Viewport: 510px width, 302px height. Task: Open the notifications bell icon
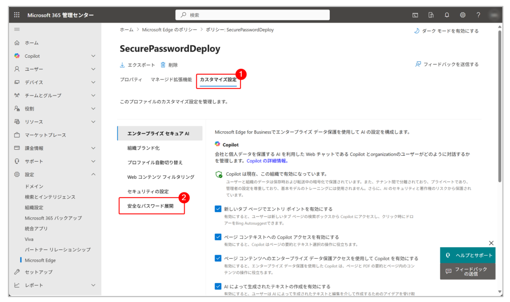pos(447,15)
